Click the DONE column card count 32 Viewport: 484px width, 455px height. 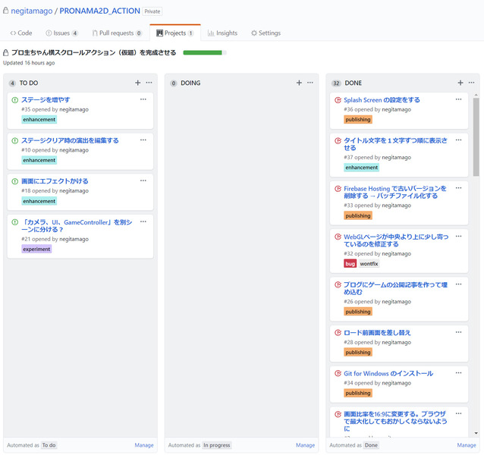pos(336,83)
